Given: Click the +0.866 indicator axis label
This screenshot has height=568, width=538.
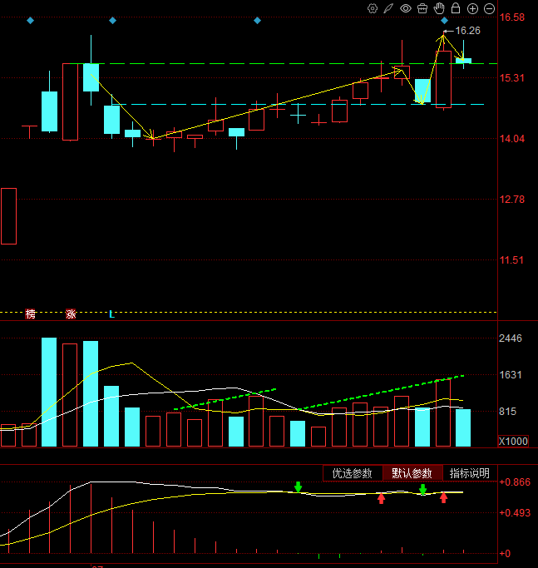Looking at the screenshot, I should coord(515,482).
